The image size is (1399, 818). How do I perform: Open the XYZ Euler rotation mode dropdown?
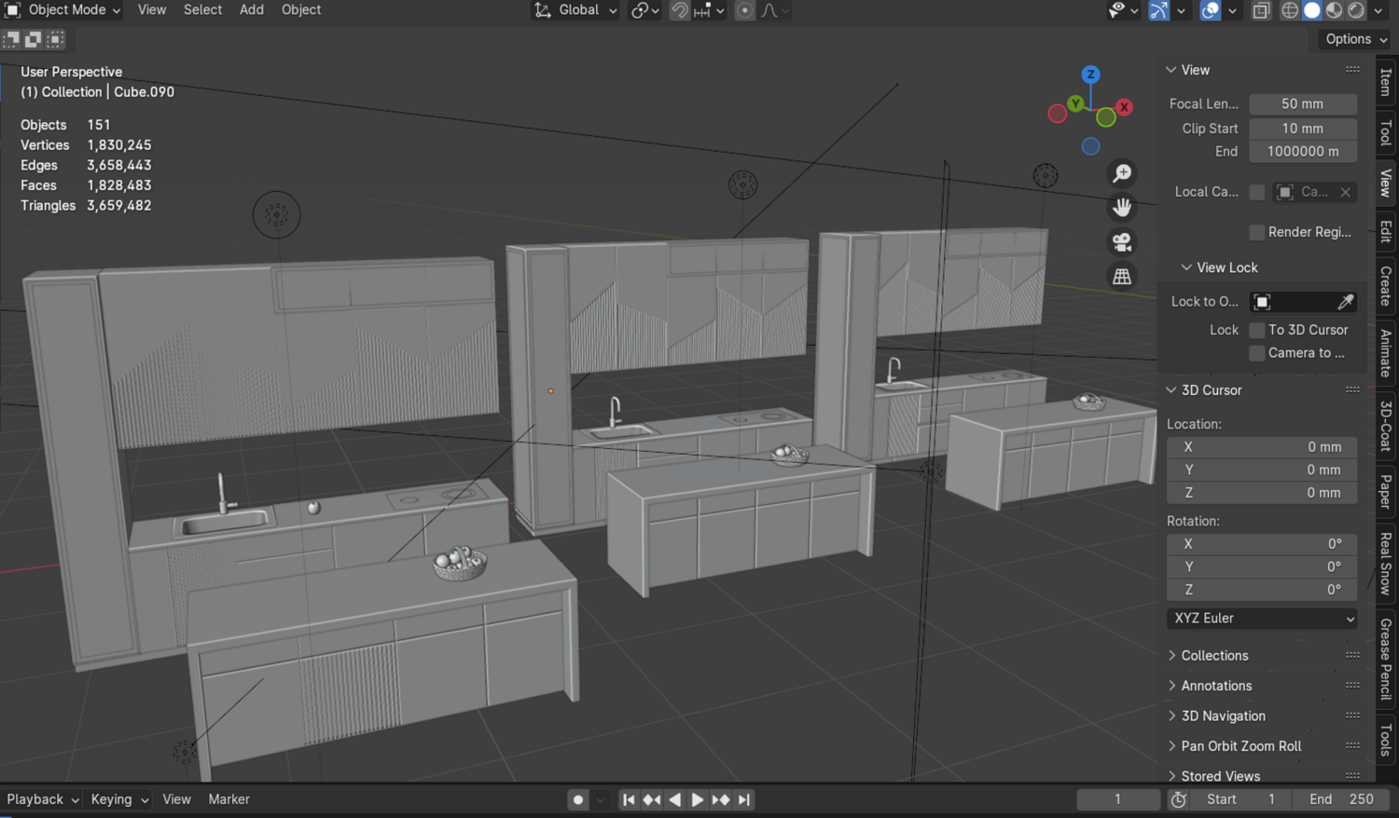[x=1262, y=619]
